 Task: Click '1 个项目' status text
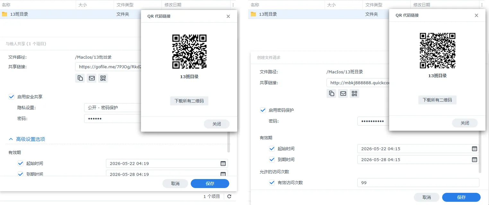(212, 196)
